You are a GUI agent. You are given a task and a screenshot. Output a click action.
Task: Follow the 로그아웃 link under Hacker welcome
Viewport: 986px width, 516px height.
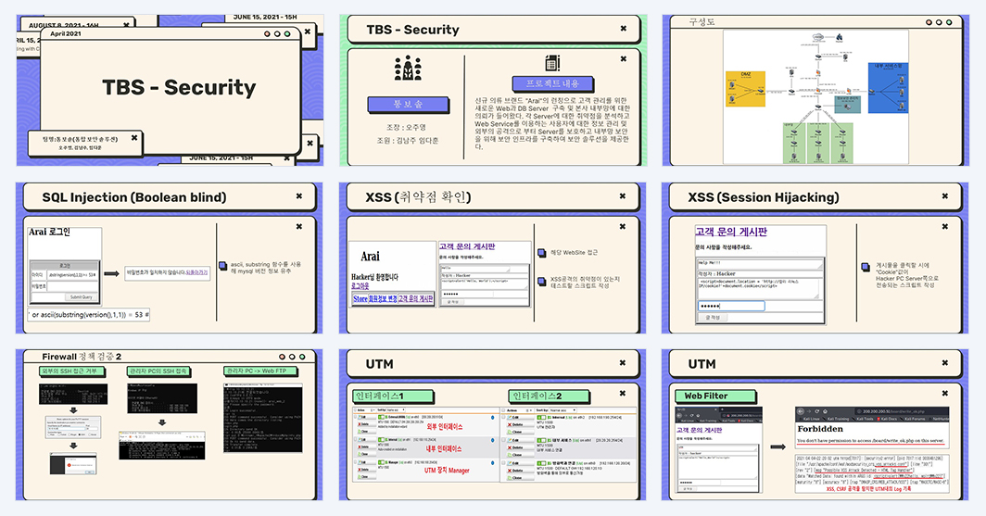point(360,285)
